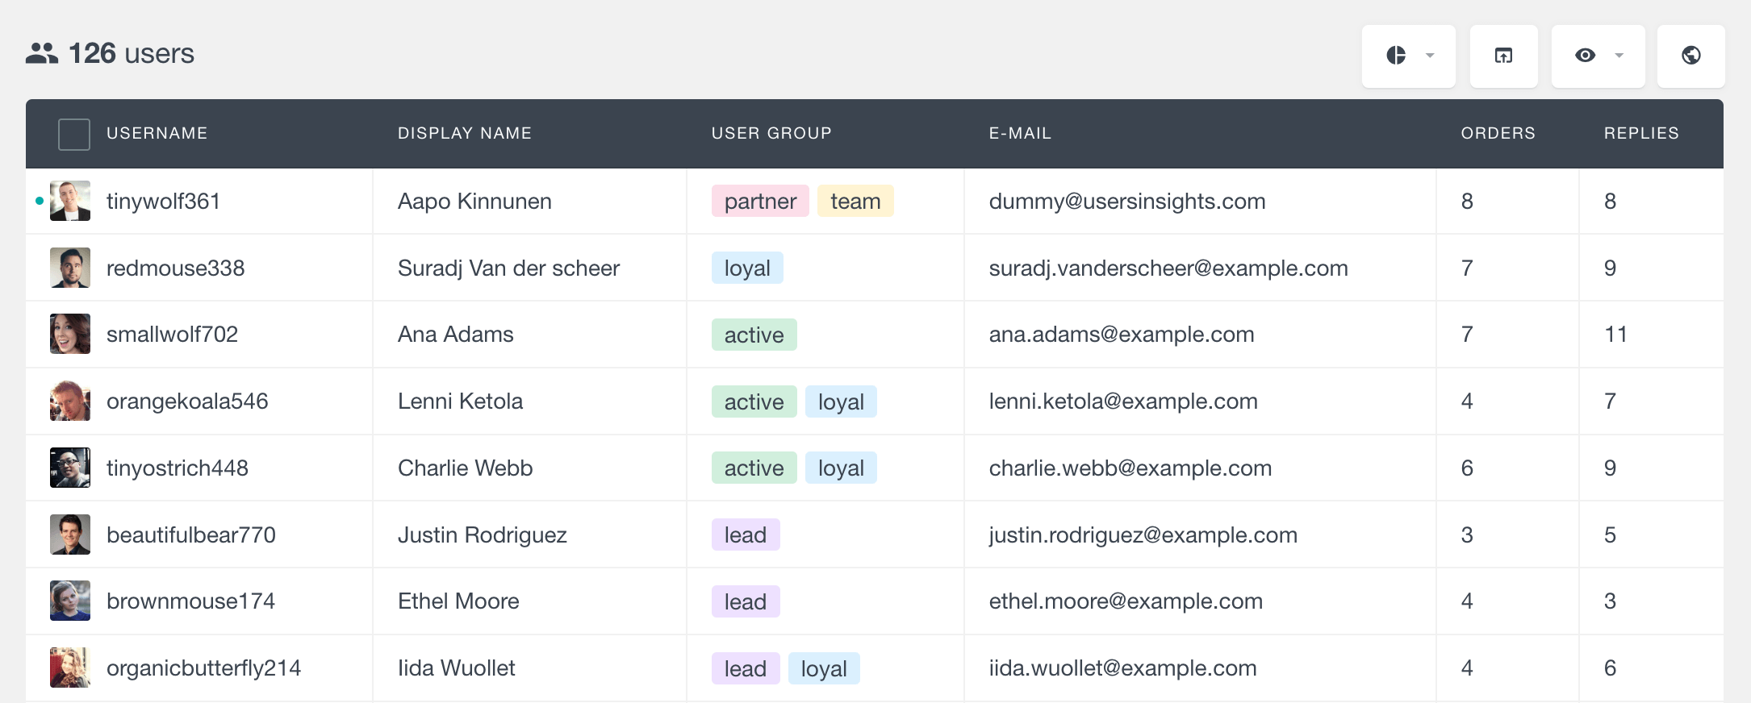Viewport: 1751px width, 703px height.
Task: Click the export users icon button
Action: coord(1503,56)
